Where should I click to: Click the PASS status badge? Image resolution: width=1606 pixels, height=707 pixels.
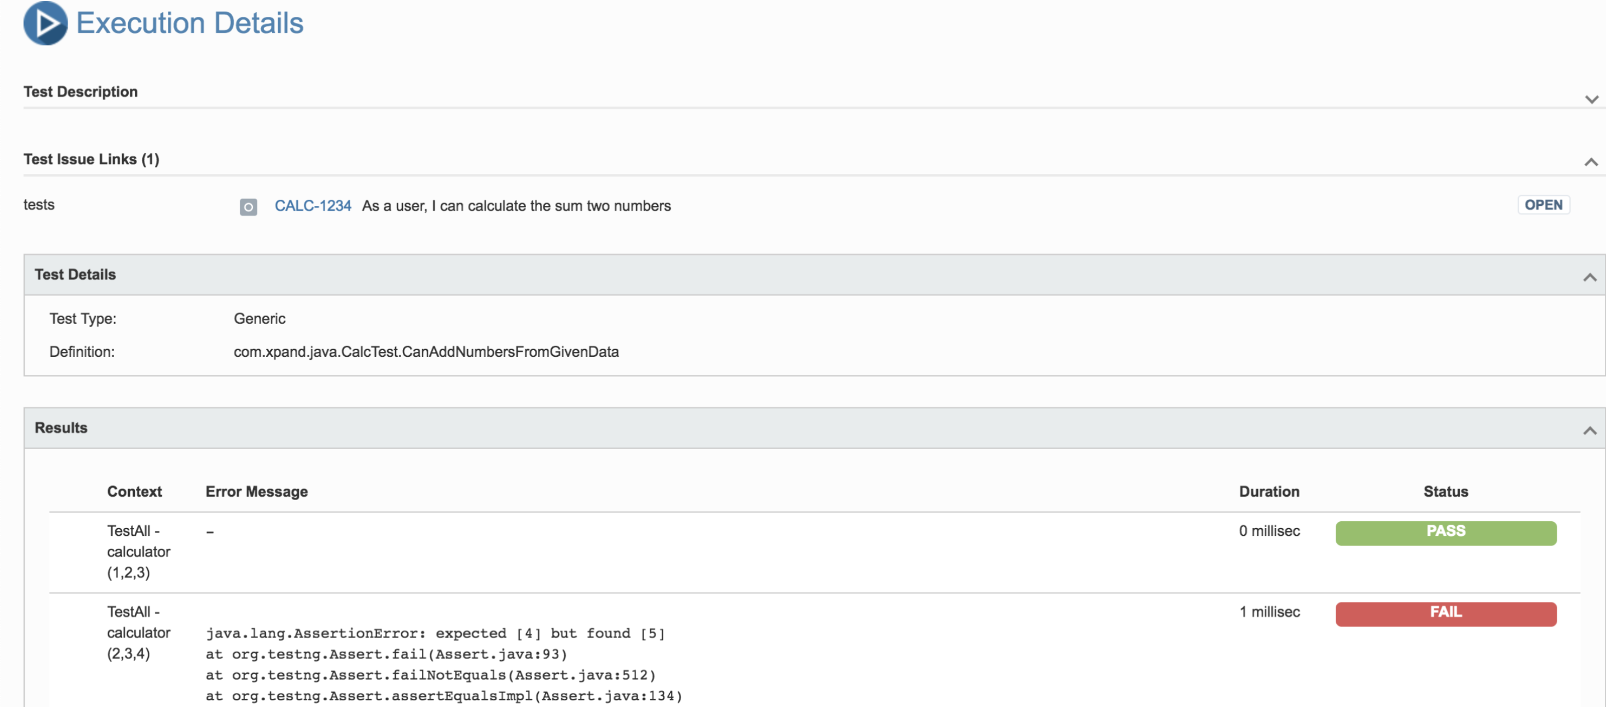[1445, 532]
